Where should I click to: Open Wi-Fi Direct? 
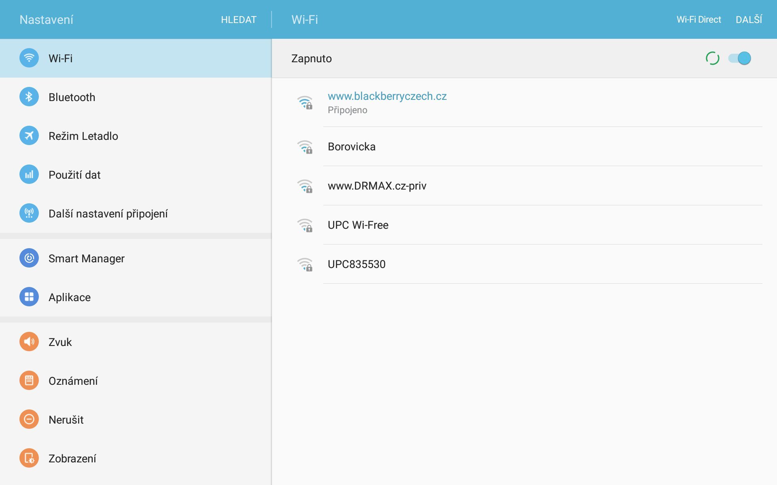[698, 19]
